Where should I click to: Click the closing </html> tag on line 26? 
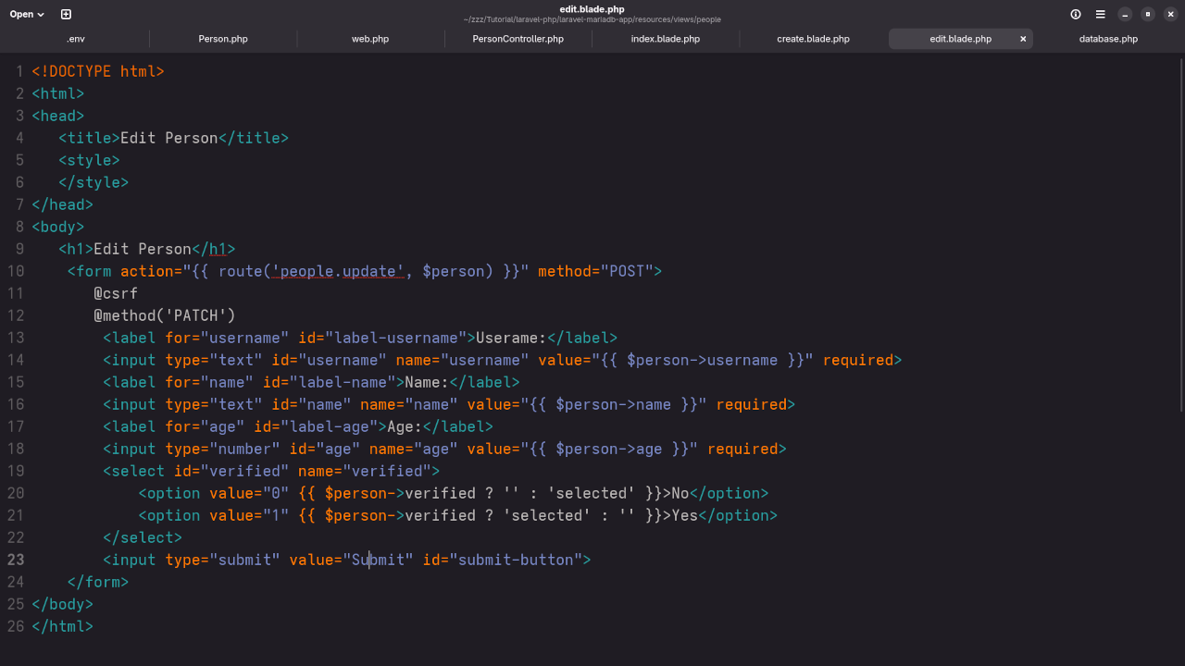pos(62,626)
